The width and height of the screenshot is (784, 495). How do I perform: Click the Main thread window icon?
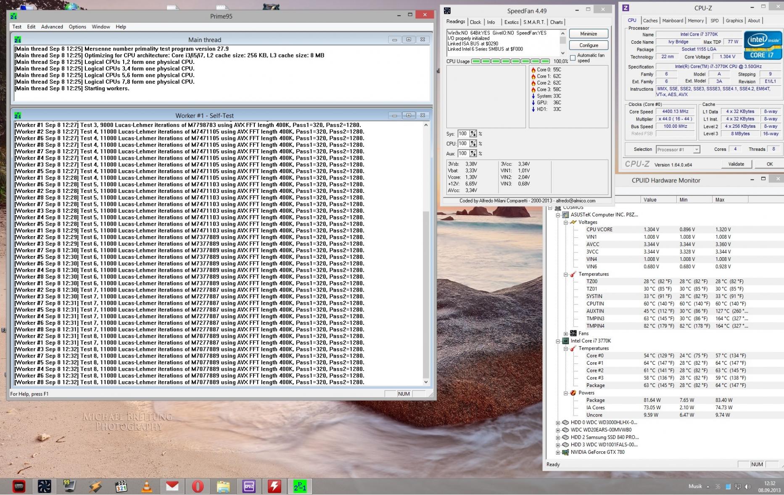[x=18, y=39]
